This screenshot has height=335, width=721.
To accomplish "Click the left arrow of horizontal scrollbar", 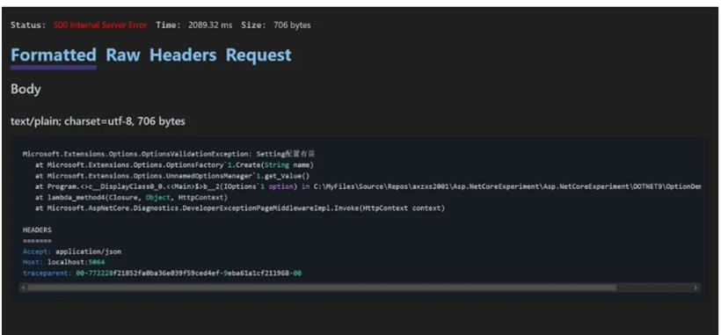I will pos(24,288).
